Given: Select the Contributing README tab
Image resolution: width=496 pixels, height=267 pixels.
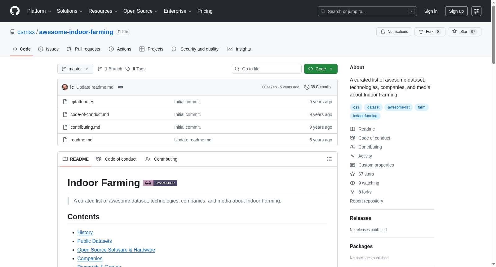Looking at the screenshot, I should coord(162,159).
